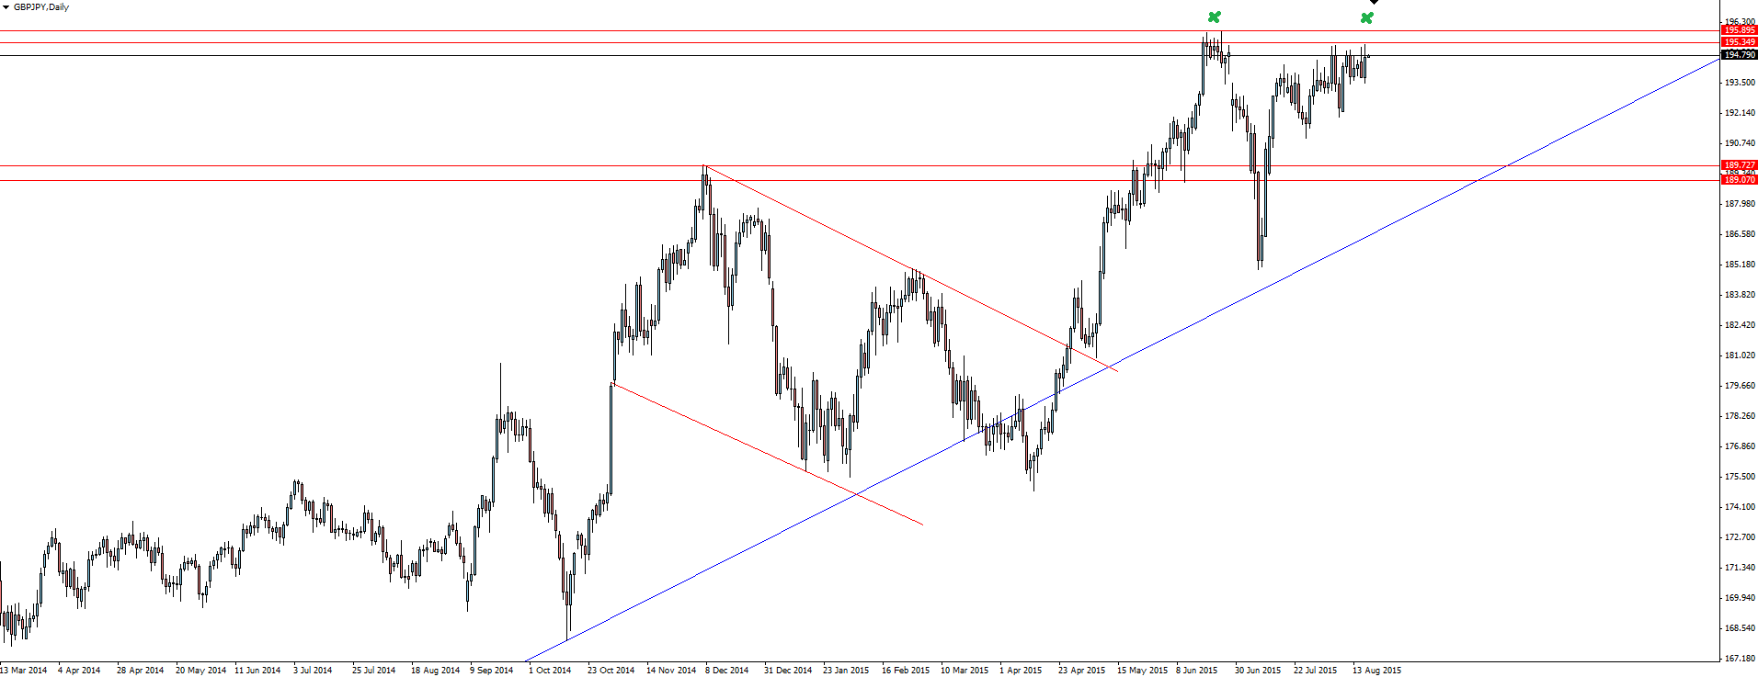Click the 8 Jun 2015 date label
1758x677 pixels.
[1197, 671]
